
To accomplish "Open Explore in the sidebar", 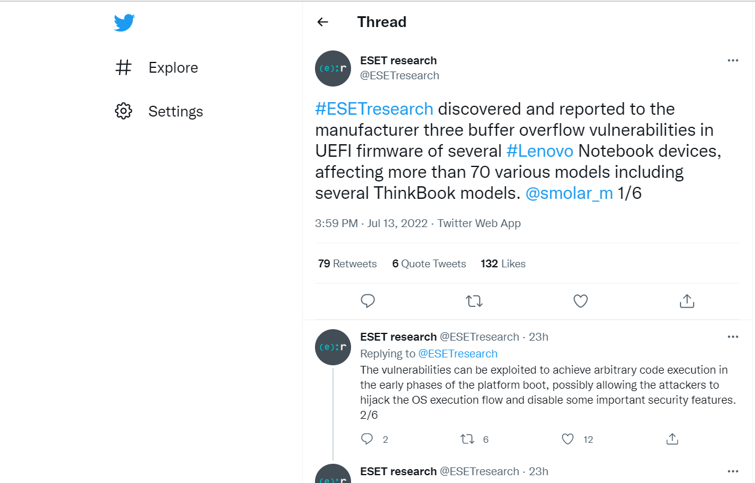I will pos(156,67).
